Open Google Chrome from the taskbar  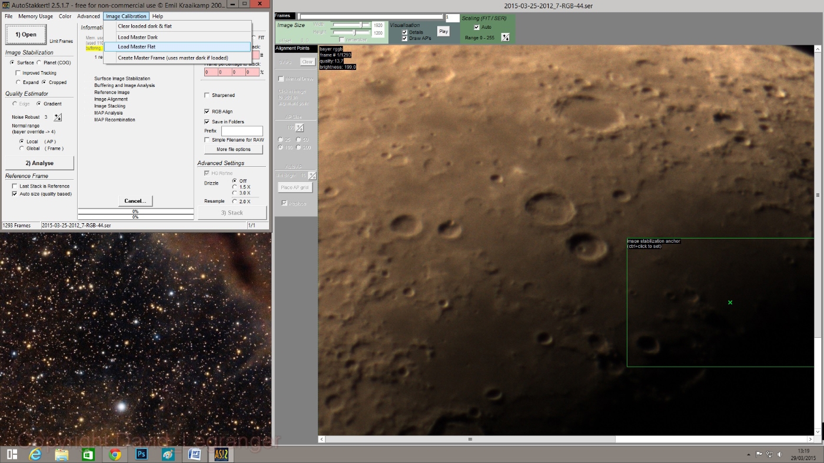(115, 454)
